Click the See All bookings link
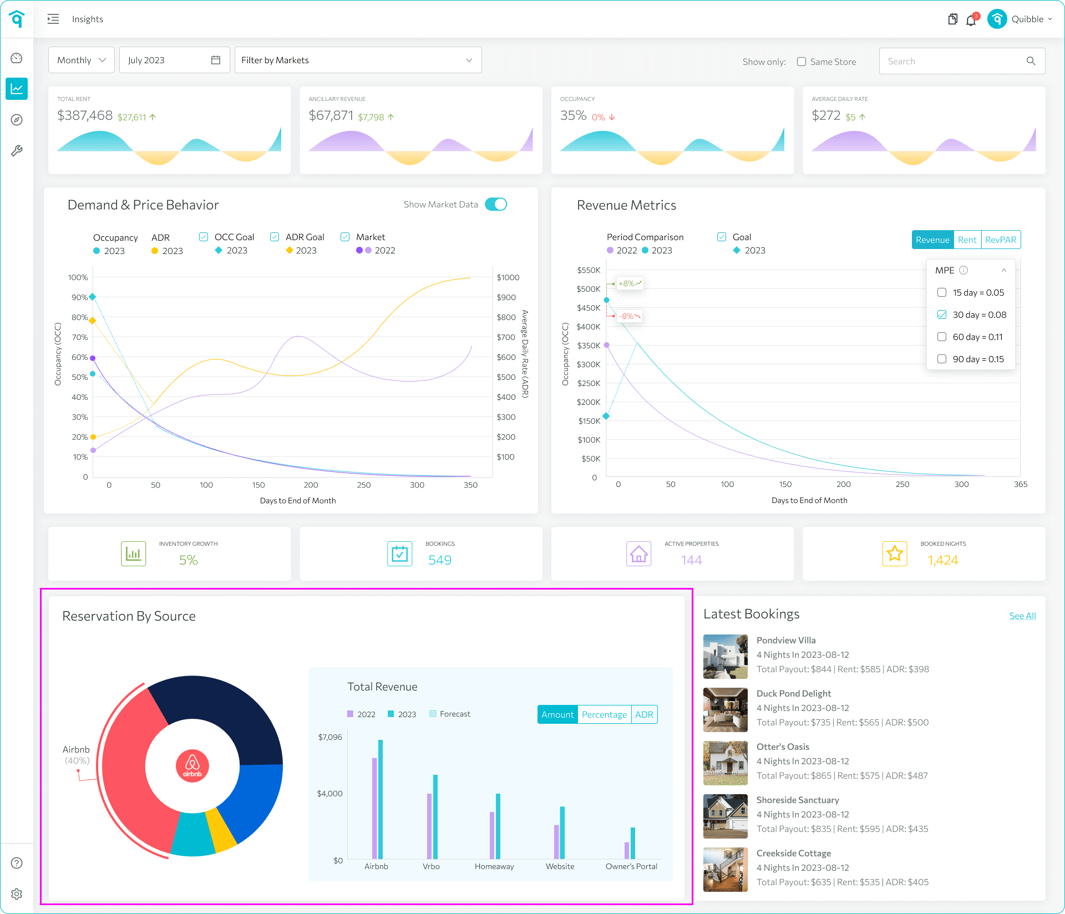The width and height of the screenshot is (1065, 914). click(x=1022, y=616)
